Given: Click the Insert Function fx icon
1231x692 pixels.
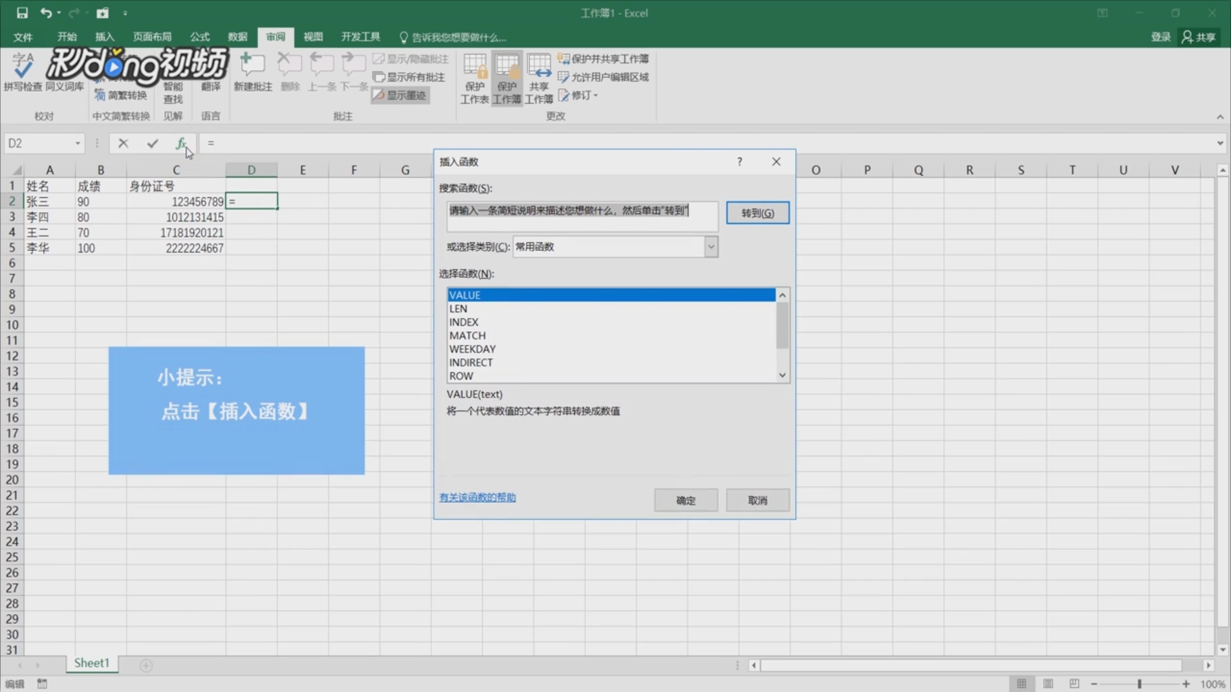Looking at the screenshot, I should click(181, 144).
